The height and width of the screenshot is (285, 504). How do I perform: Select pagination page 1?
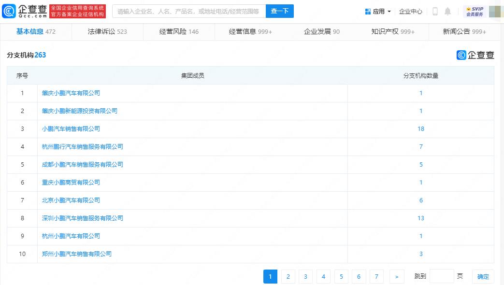270,276
